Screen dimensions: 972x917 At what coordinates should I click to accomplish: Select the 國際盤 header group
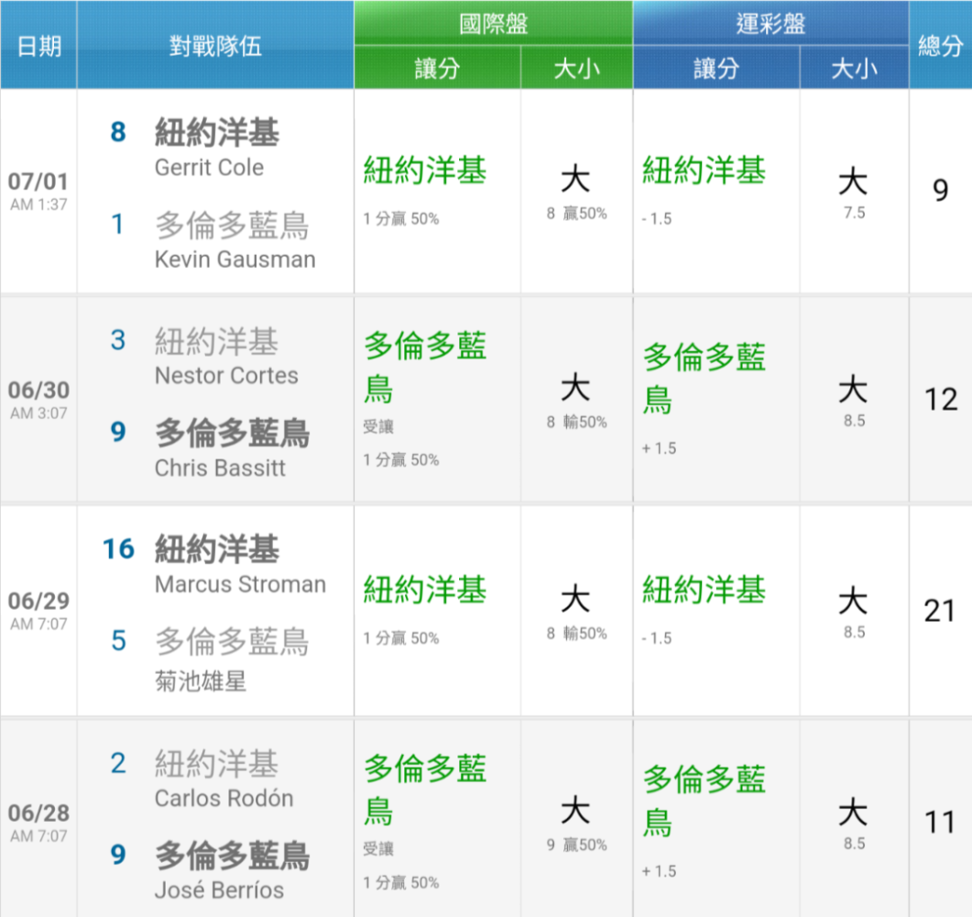click(494, 24)
